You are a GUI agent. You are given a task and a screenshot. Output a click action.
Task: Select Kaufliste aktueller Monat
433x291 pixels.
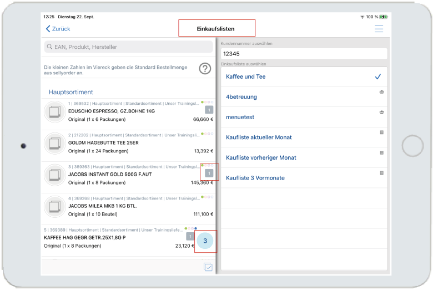click(304, 137)
